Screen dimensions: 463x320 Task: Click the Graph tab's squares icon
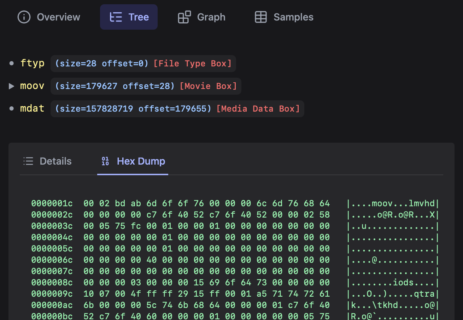point(184,17)
